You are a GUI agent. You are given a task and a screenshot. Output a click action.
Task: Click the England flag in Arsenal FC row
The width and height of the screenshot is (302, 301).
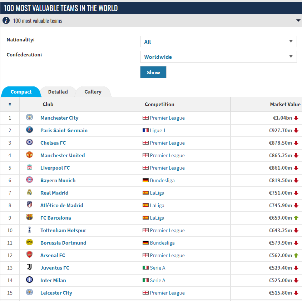click(145, 255)
